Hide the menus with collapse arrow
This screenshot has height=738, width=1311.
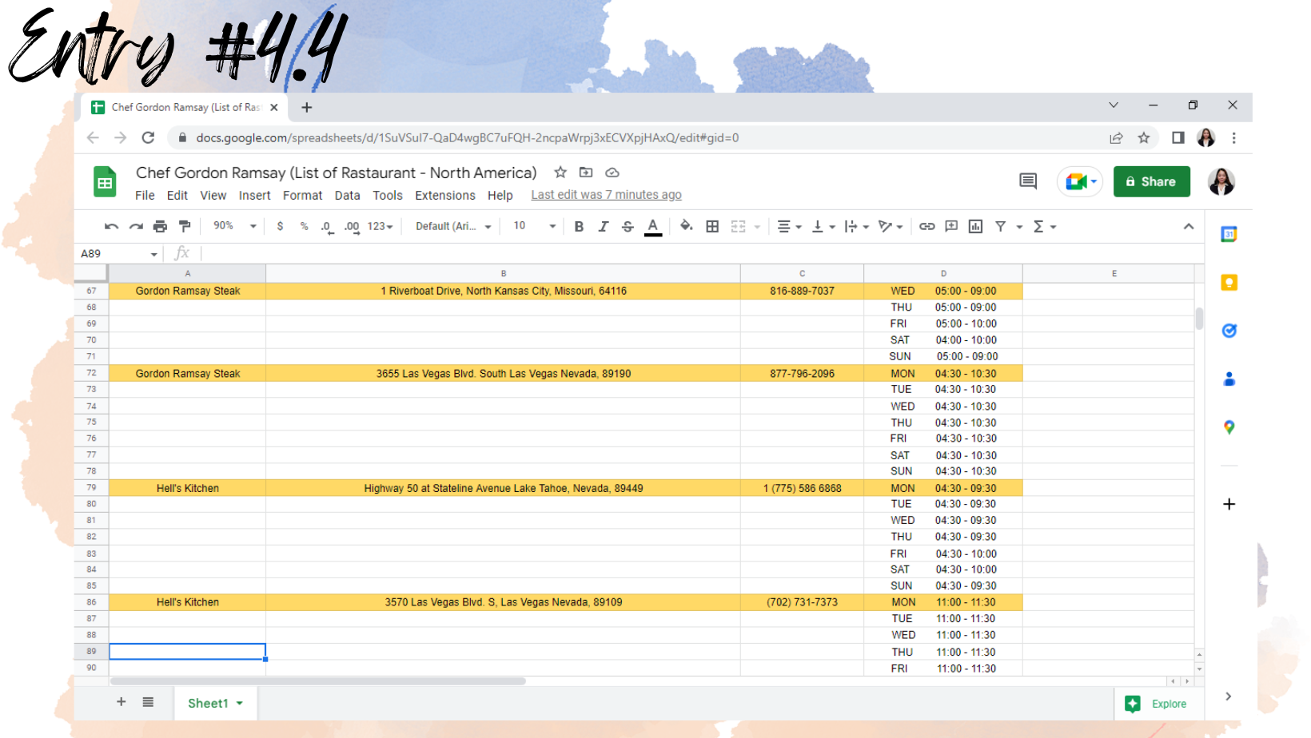[1189, 227]
